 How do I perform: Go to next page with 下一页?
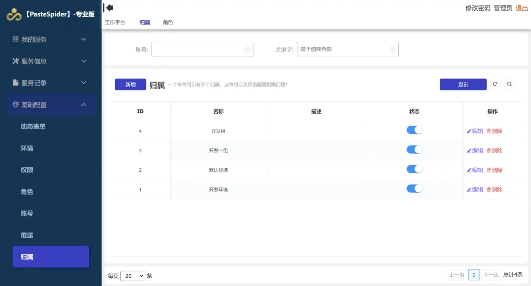(491, 275)
